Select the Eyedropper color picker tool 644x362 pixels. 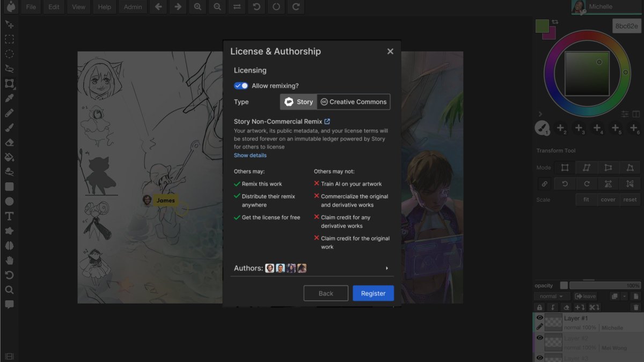(x=9, y=98)
